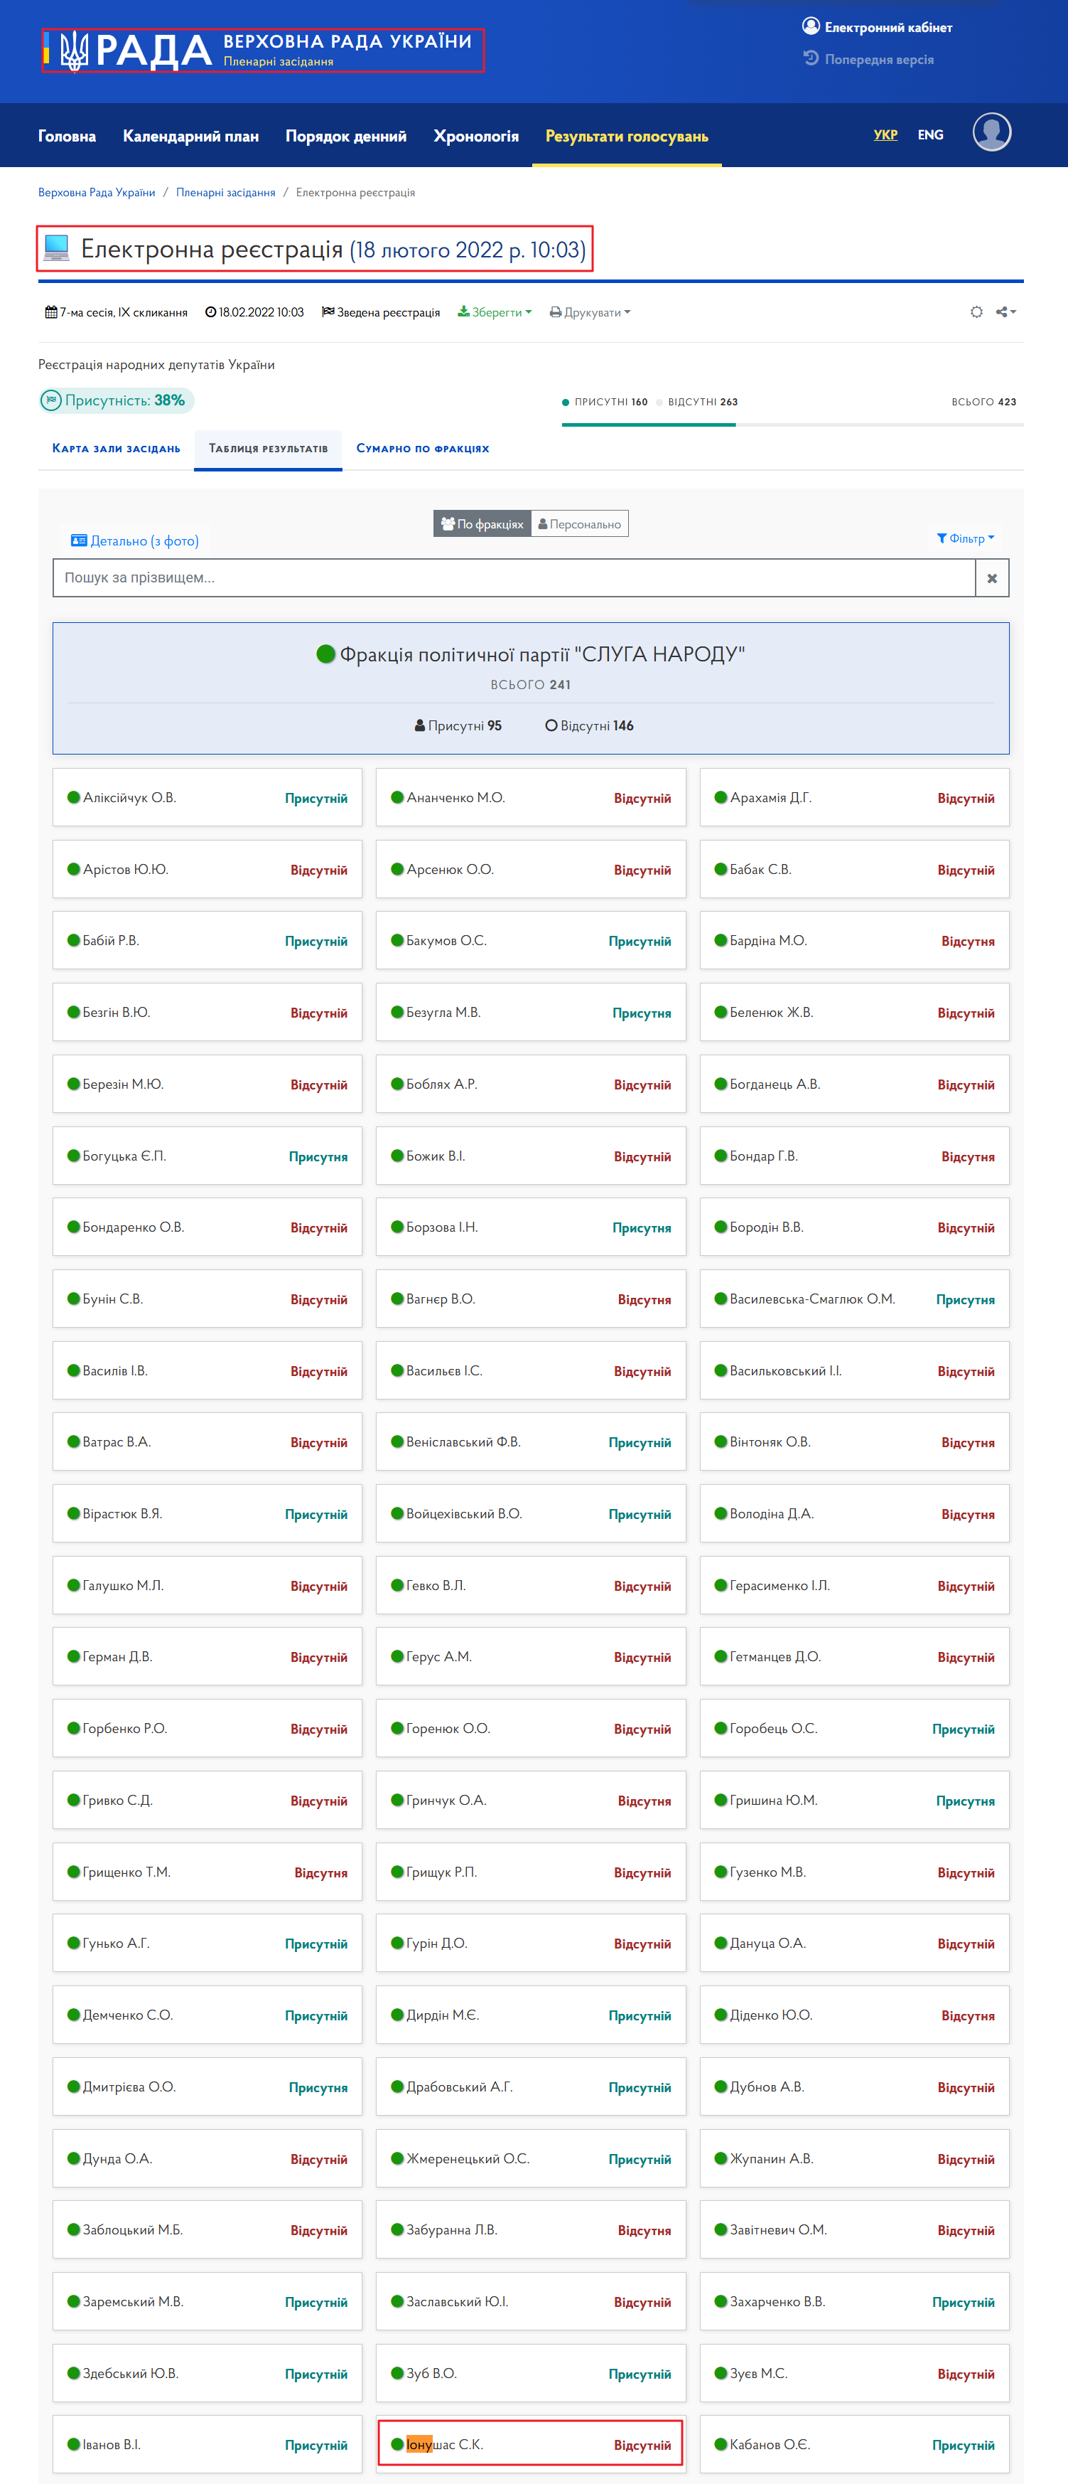Click Відсутні 263 legend item

pos(697,402)
